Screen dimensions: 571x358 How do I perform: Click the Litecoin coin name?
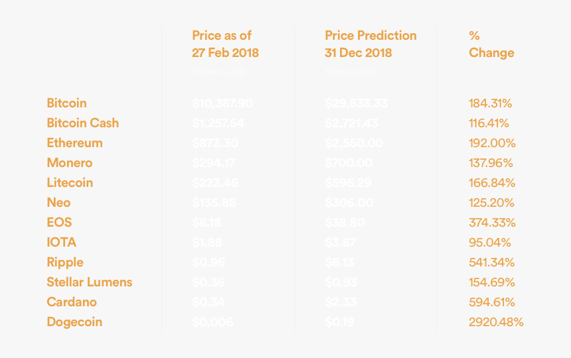[70, 183]
